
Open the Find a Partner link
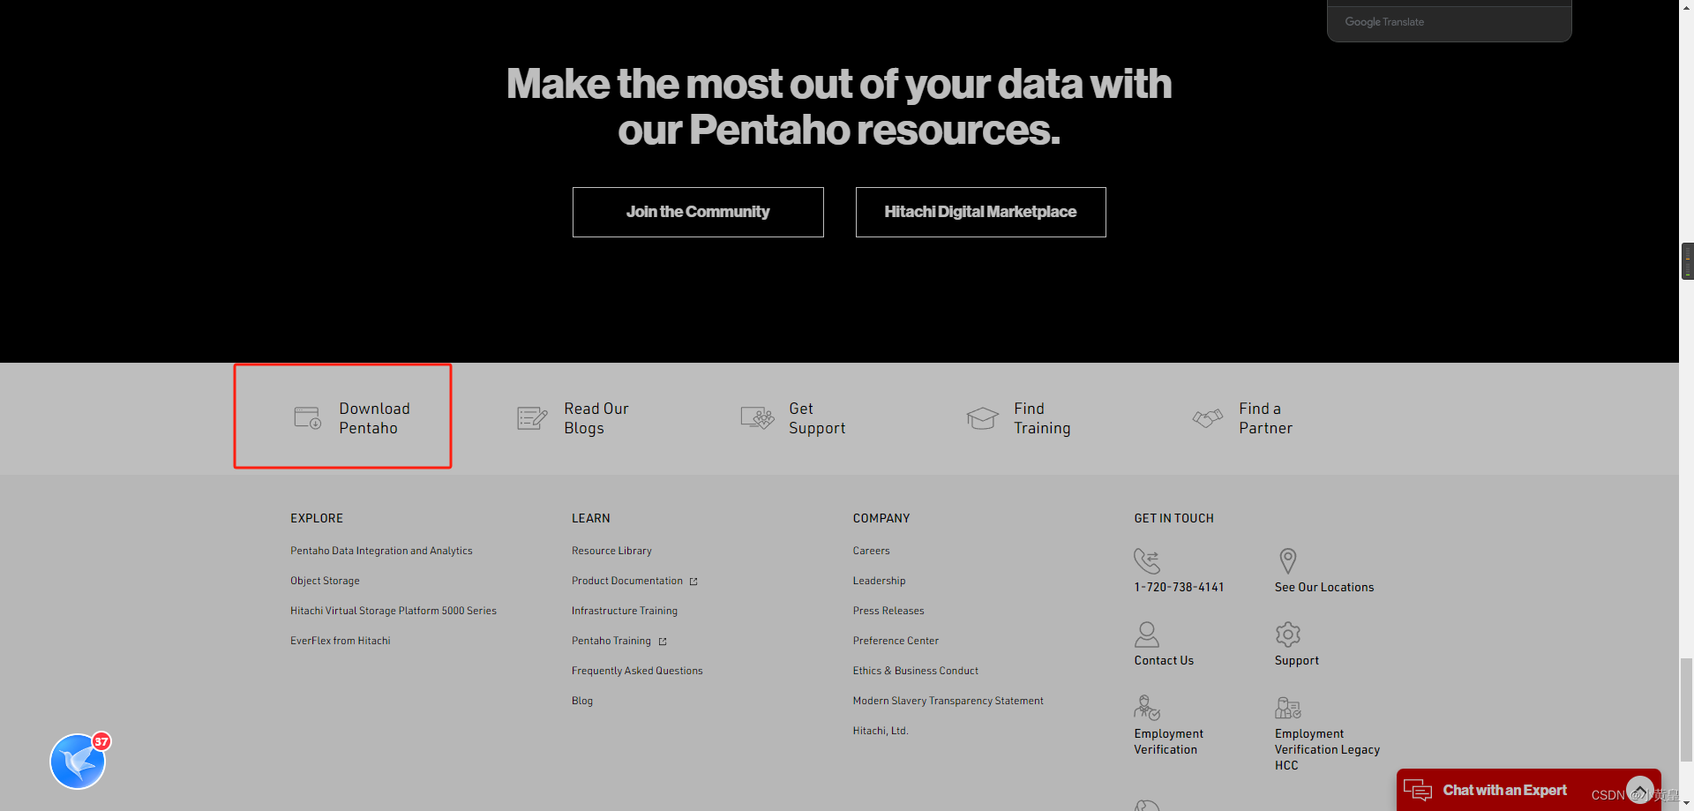[1265, 418]
